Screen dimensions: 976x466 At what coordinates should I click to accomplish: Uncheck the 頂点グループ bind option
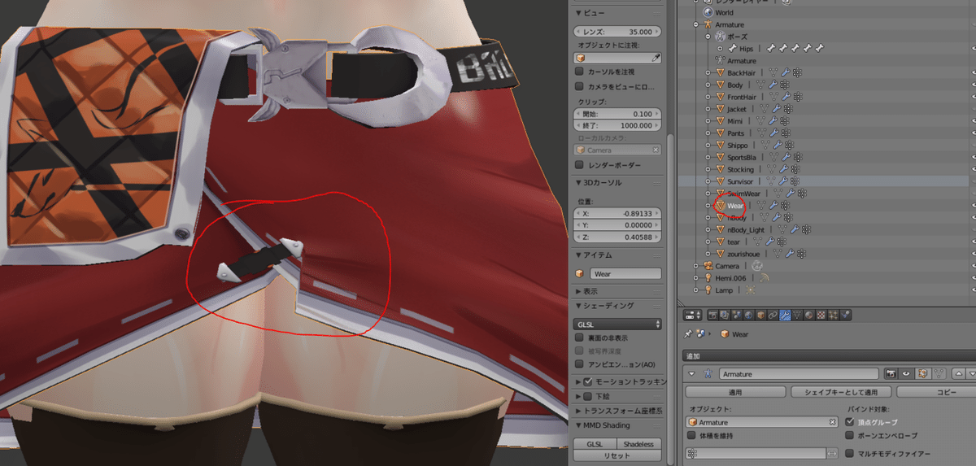tap(849, 422)
